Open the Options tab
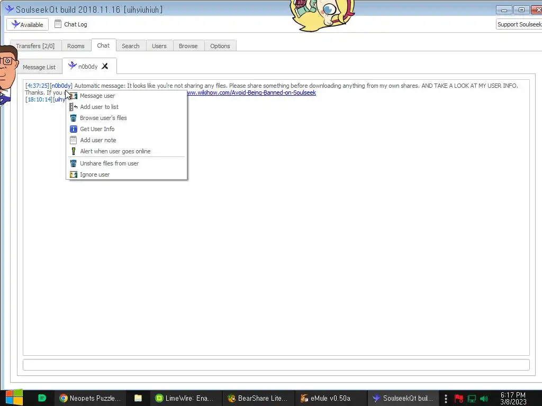 220,45
